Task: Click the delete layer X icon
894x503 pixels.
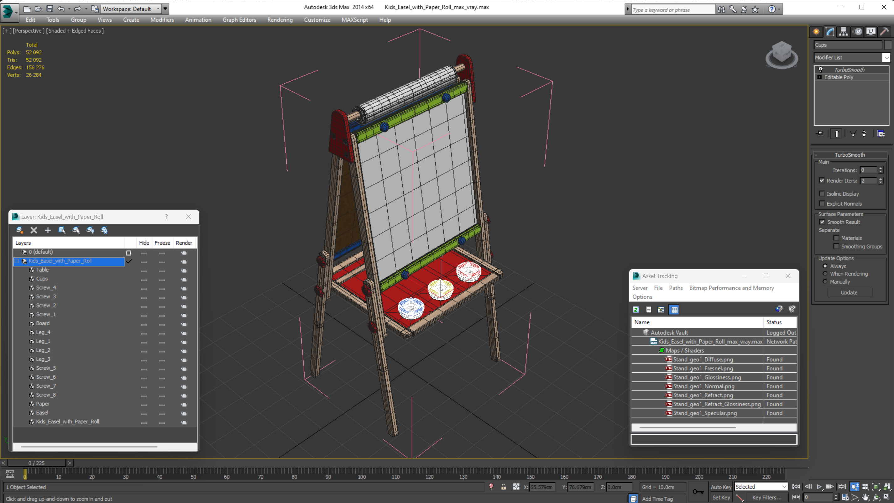Action: click(34, 230)
